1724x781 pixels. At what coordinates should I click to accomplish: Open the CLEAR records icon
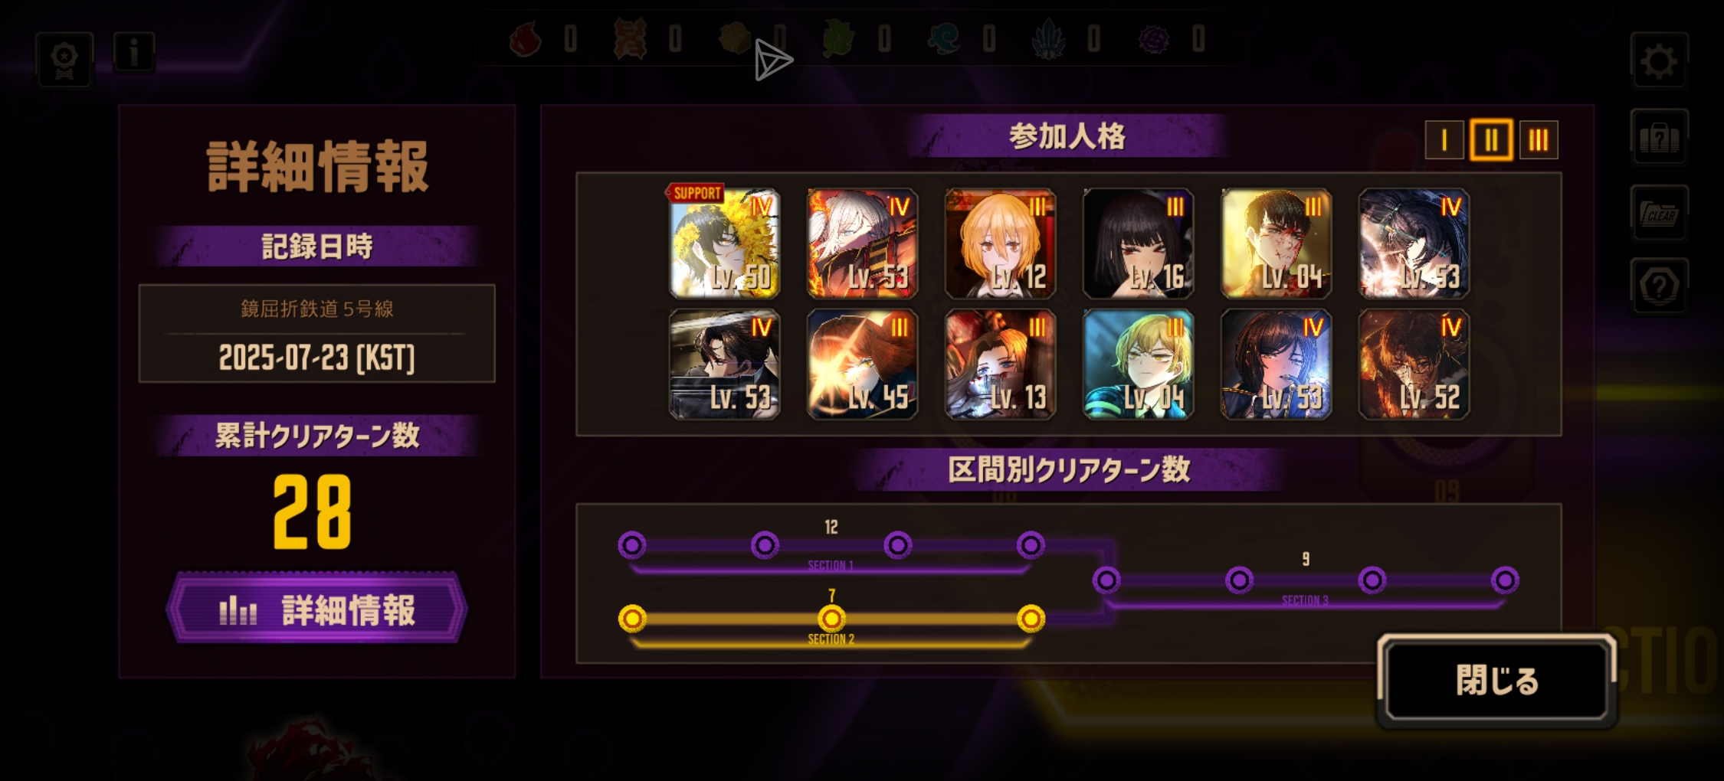pos(1659,214)
